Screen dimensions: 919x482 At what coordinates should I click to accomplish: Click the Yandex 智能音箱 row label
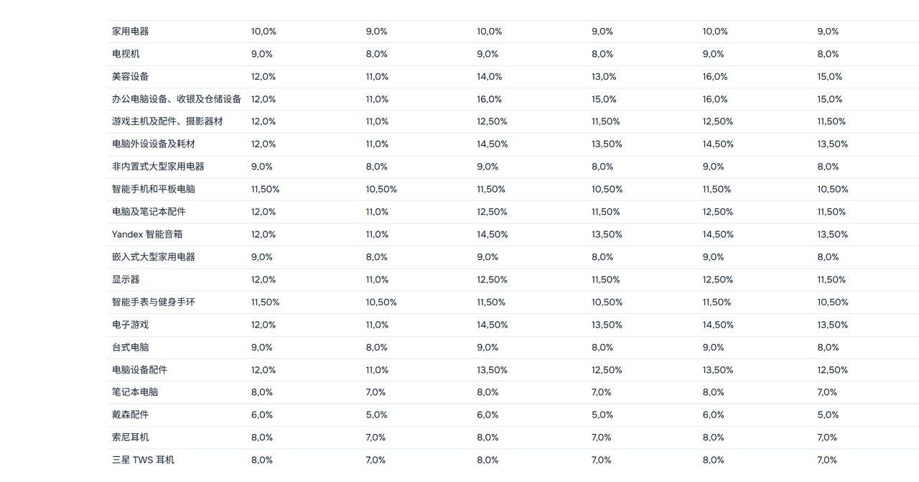(x=147, y=234)
